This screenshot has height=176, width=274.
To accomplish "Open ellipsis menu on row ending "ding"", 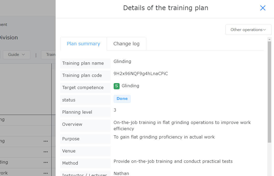I will (46, 163).
